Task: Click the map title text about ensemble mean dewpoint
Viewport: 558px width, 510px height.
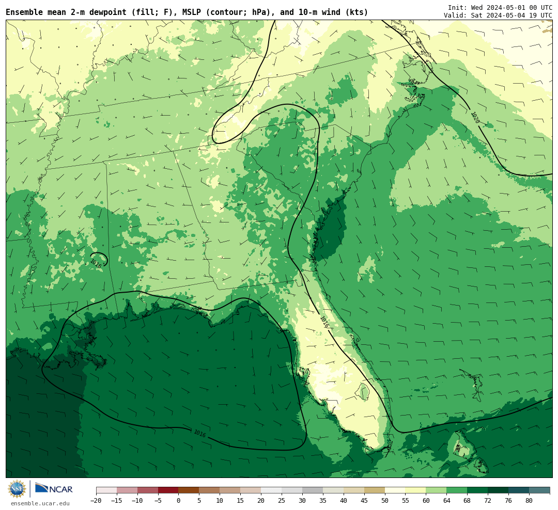Action: click(187, 12)
